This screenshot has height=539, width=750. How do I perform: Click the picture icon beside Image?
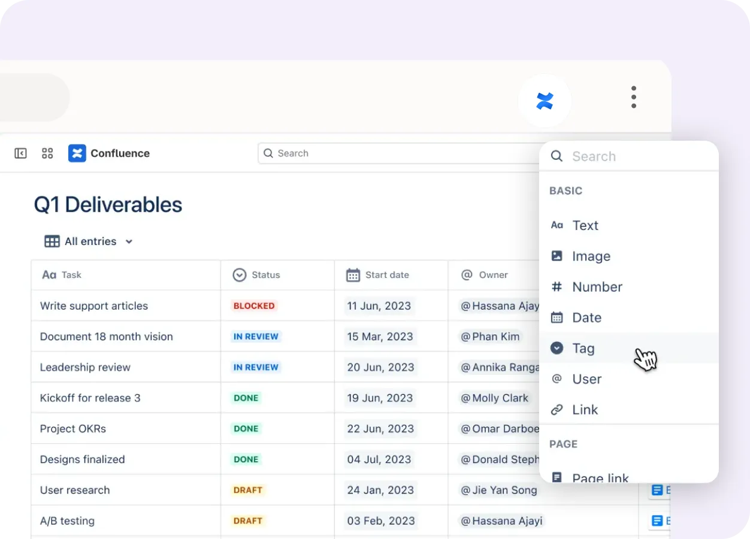(x=557, y=256)
